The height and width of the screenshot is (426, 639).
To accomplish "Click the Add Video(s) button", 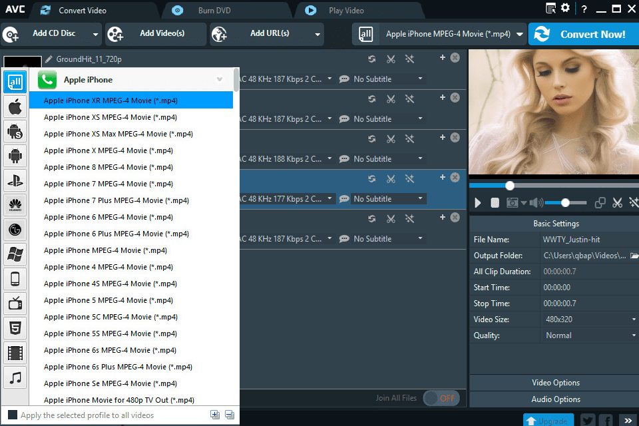I will click(156, 34).
